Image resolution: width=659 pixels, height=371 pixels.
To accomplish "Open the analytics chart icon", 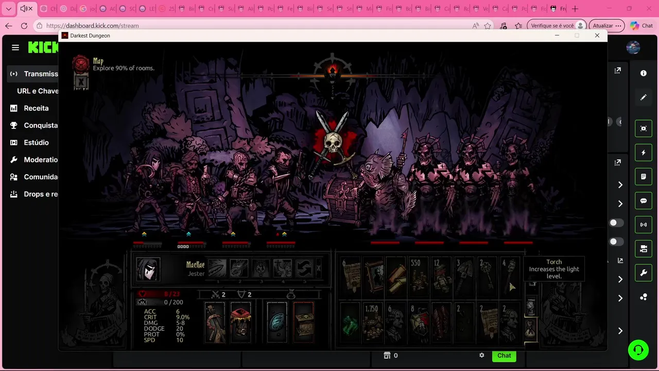I will pos(620,261).
